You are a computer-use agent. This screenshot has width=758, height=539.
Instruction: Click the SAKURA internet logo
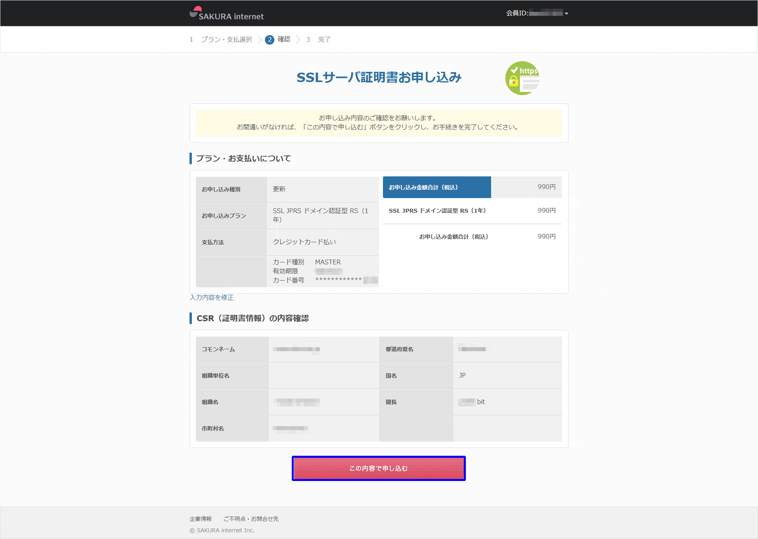click(x=226, y=13)
